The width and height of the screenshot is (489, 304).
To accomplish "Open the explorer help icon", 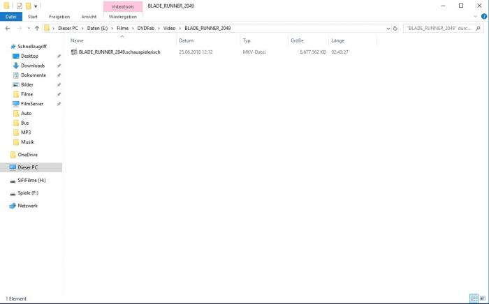I will 484,17.
